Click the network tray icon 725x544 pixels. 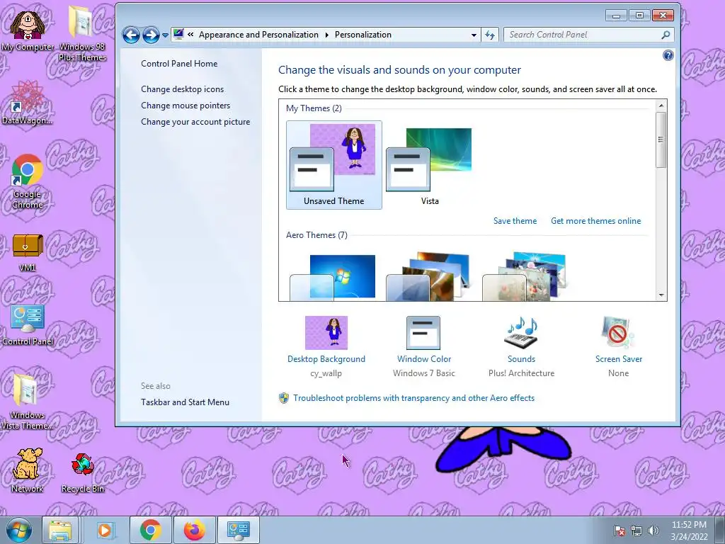(636, 531)
